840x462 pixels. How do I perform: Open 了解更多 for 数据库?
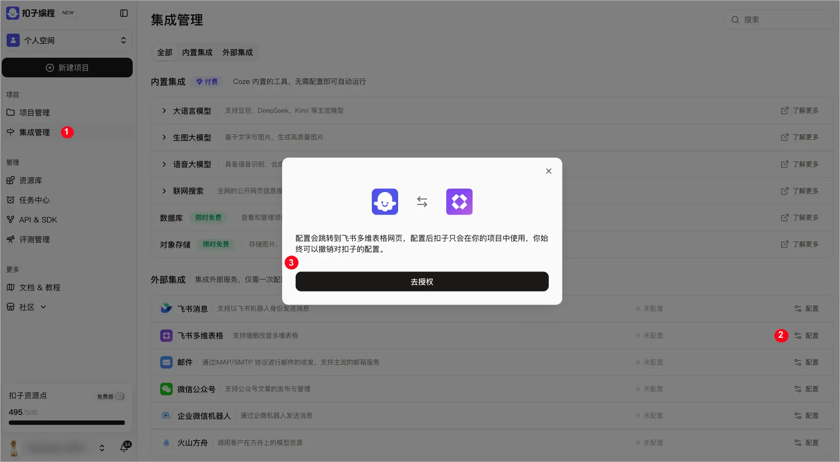800,218
